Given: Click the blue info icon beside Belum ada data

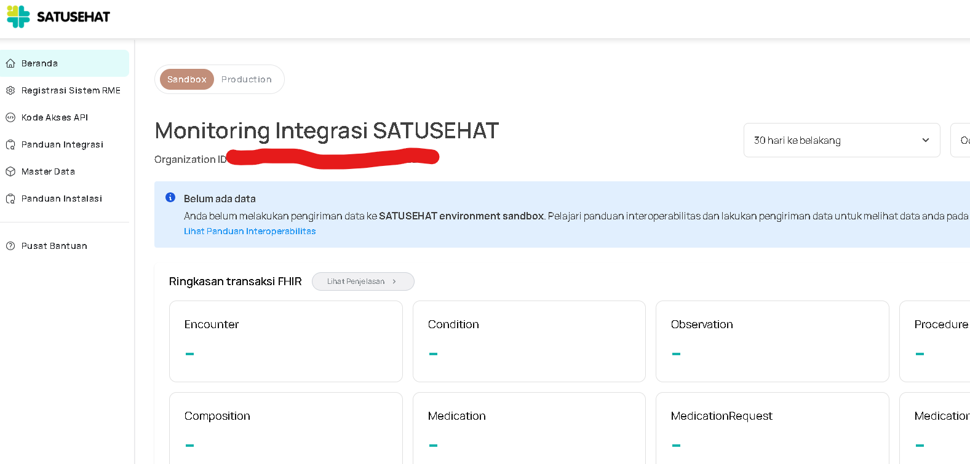Looking at the screenshot, I should pos(170,197).
